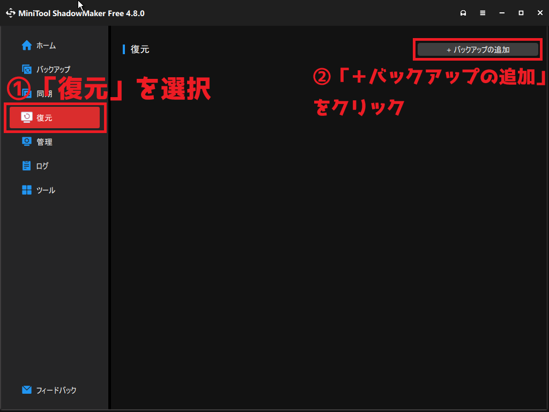Open the hamburger menu in title bar
This screenshot has width=549, height=412.
483,13
